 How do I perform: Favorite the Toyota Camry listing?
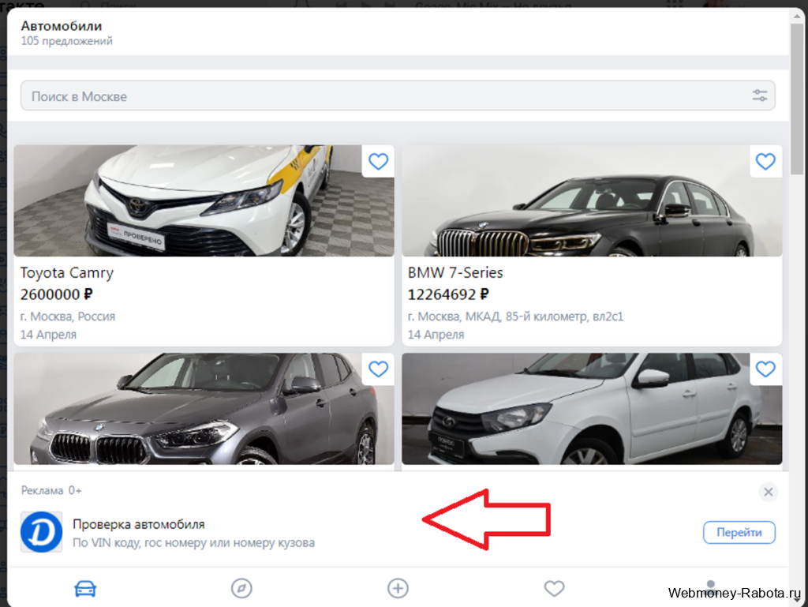[378, 162]
